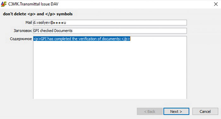Viewport: 221px width, 119px height.
Task: Click the Cancel button
Action: pos(205,111)
